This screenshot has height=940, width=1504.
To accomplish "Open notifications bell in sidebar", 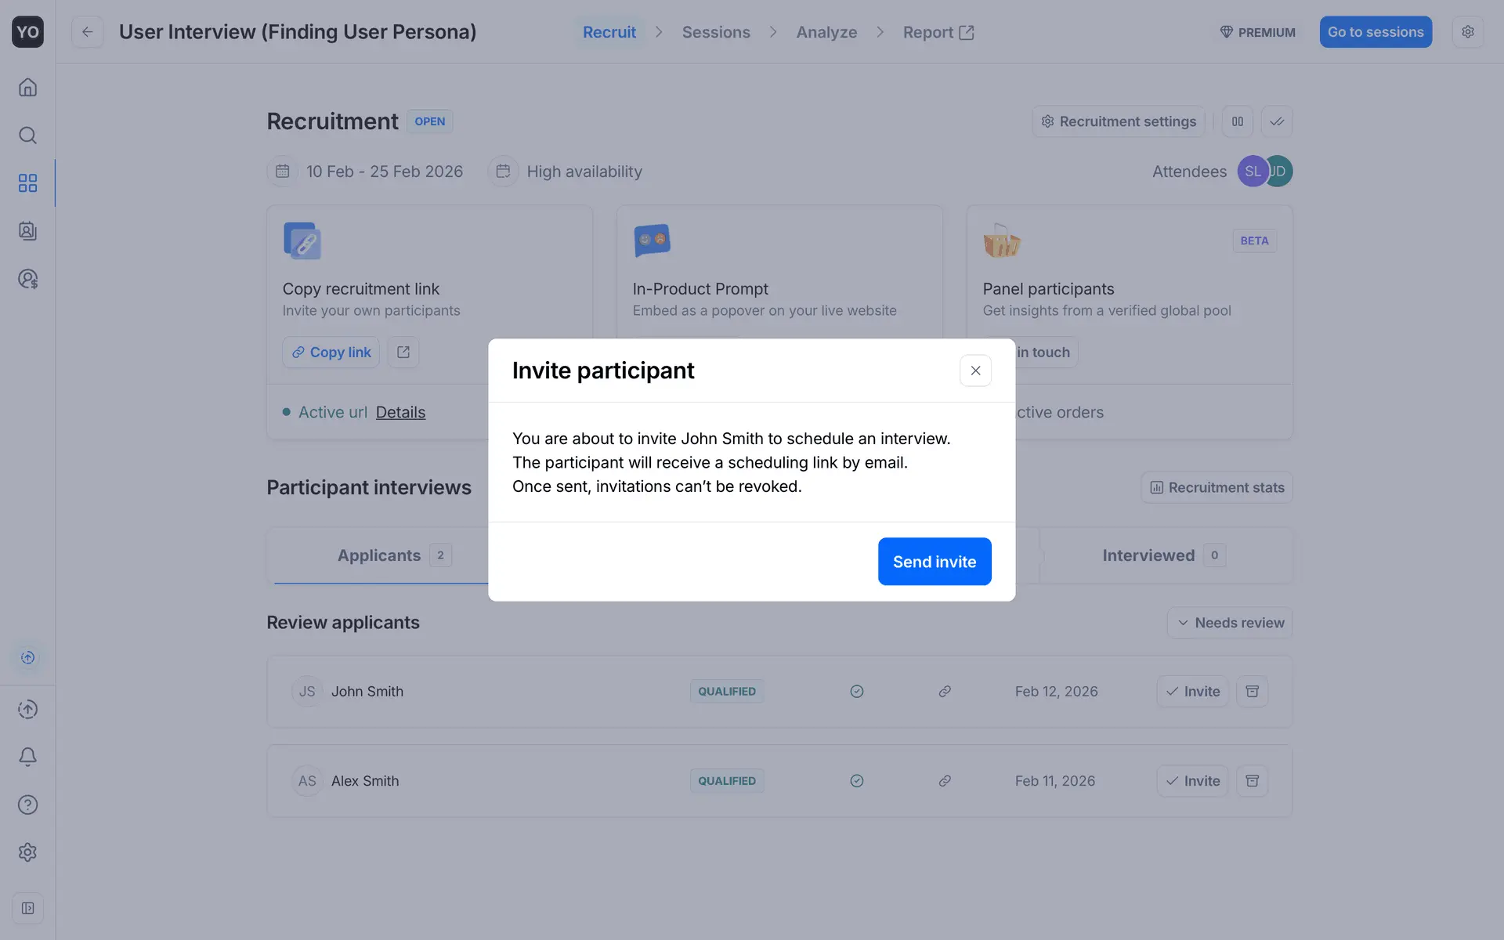I will coord(27,757).
